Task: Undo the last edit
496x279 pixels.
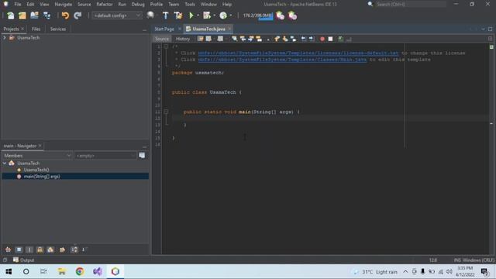Action: 65,15
